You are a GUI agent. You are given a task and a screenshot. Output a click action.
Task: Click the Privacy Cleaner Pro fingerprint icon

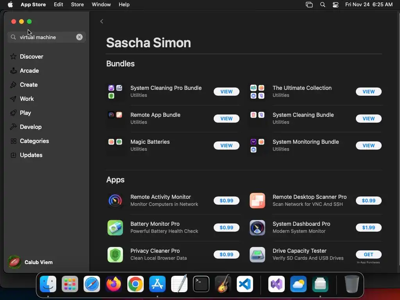pyautogui.click(x=115, y=254)
